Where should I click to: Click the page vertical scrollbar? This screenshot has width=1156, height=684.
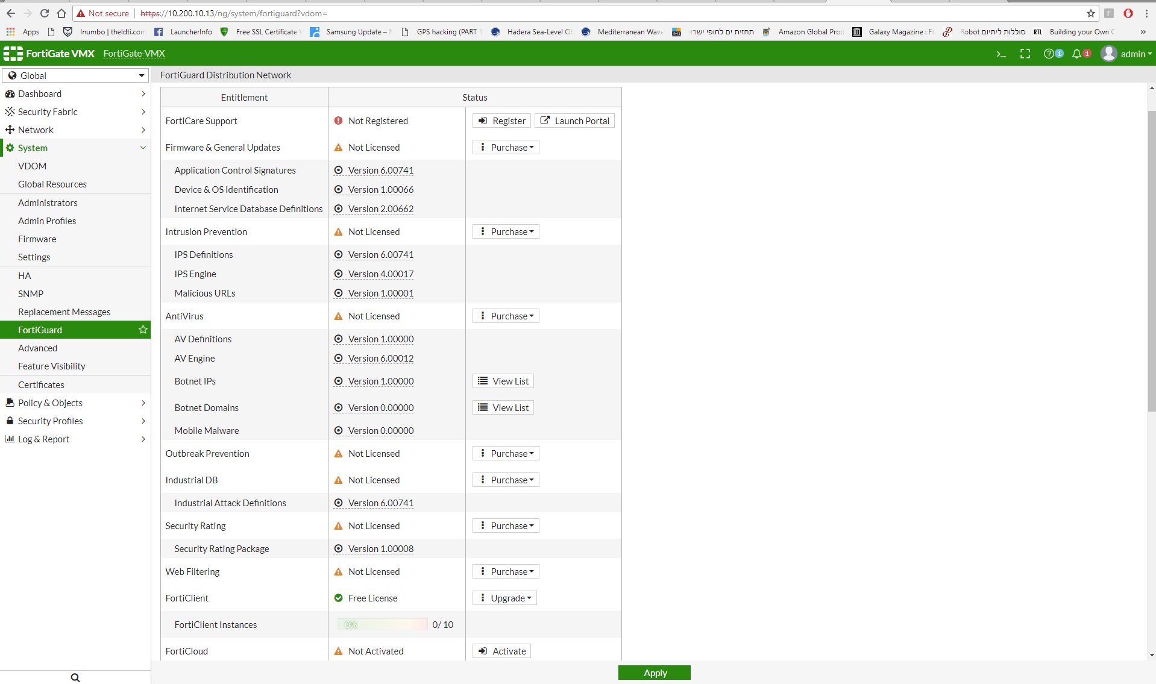tap(1151, 262)
